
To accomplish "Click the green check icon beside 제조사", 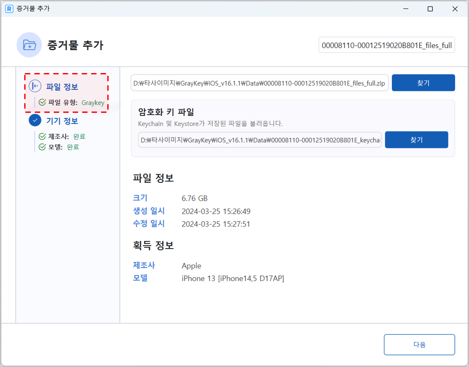I will click(42, 136).
